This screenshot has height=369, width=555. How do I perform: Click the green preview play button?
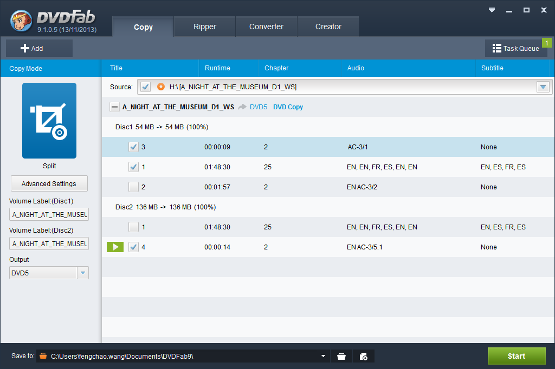115,247
